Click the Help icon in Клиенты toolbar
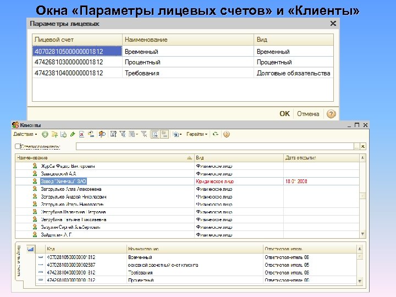The image size is (396, 297). pos(227,134)
